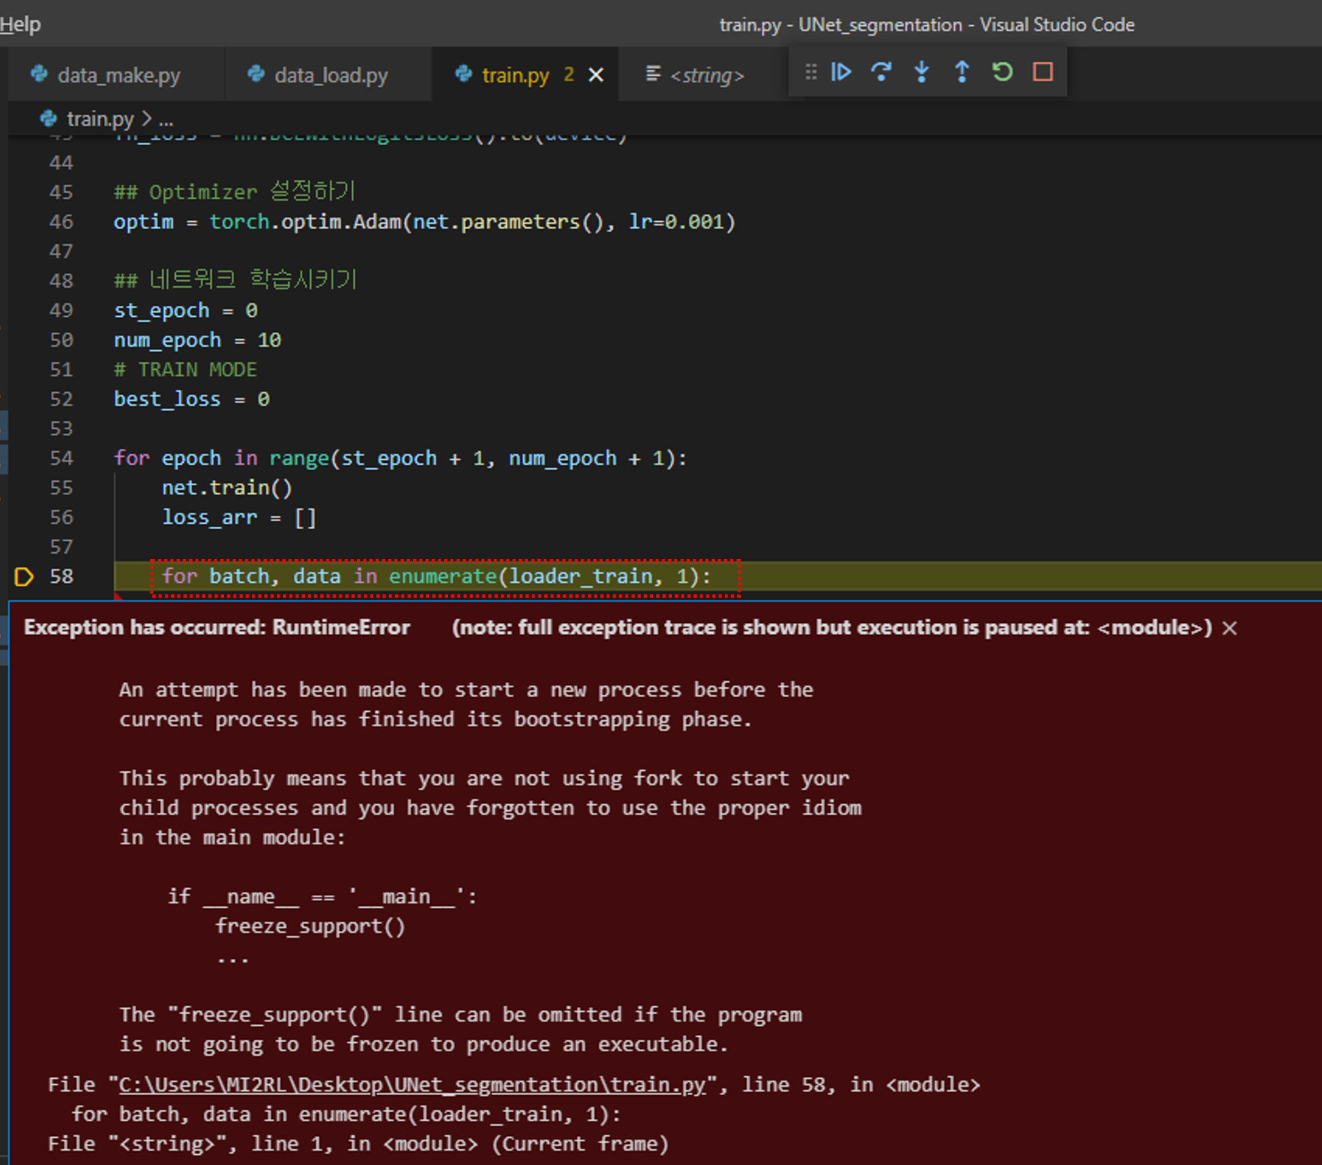Grab the debug toolbar drag handle
This screenshot has height=1165, width=1322.
[810, 72]
